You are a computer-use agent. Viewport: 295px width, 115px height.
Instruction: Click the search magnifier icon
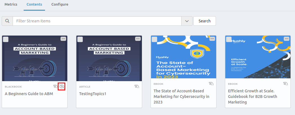coord(7,21)
